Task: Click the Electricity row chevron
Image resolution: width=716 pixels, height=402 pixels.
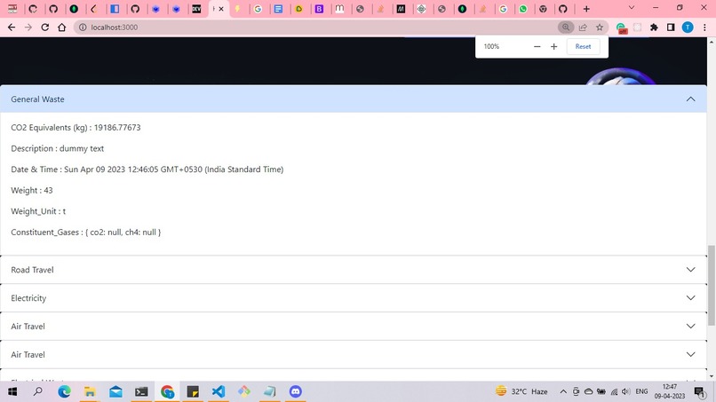Action: pyautogui.click(x=690, y=298)
